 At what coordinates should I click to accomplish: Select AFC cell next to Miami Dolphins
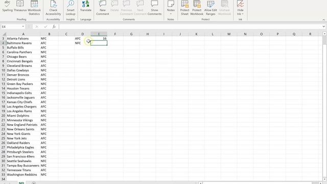49,116
